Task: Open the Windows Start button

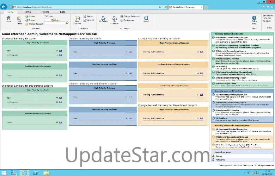Action: (x=4, y=173)
